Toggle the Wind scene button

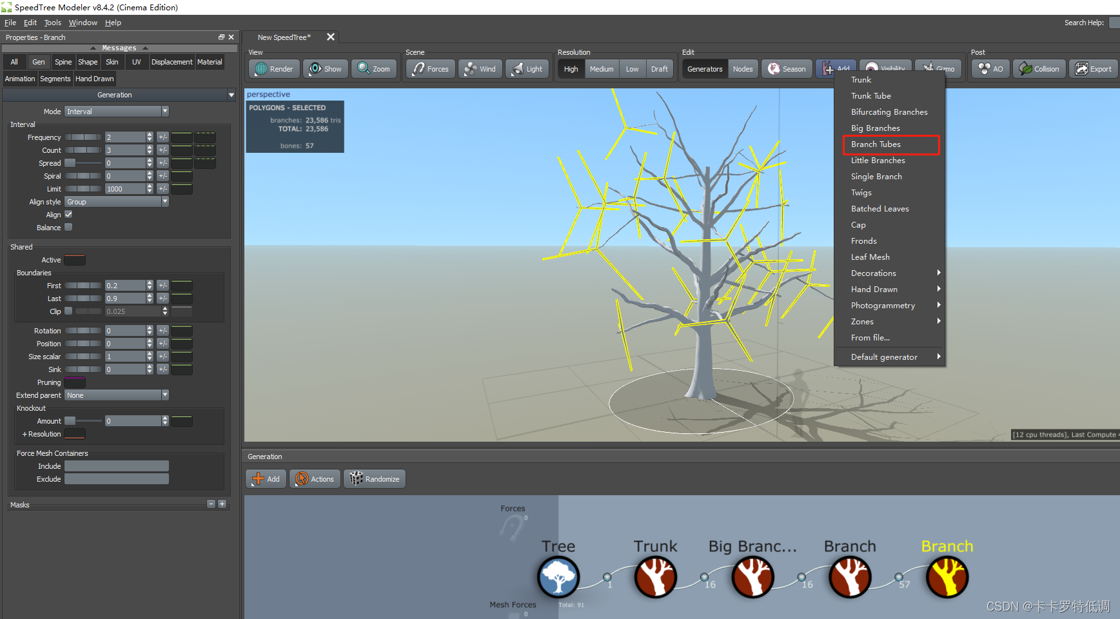pyautogui.click(x=480, y=69)
